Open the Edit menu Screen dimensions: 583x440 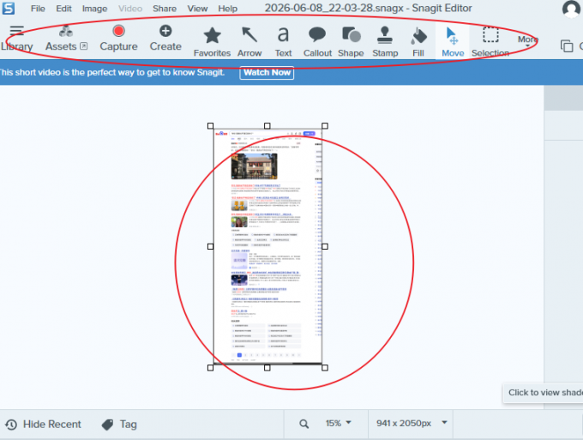coord(64,9)
